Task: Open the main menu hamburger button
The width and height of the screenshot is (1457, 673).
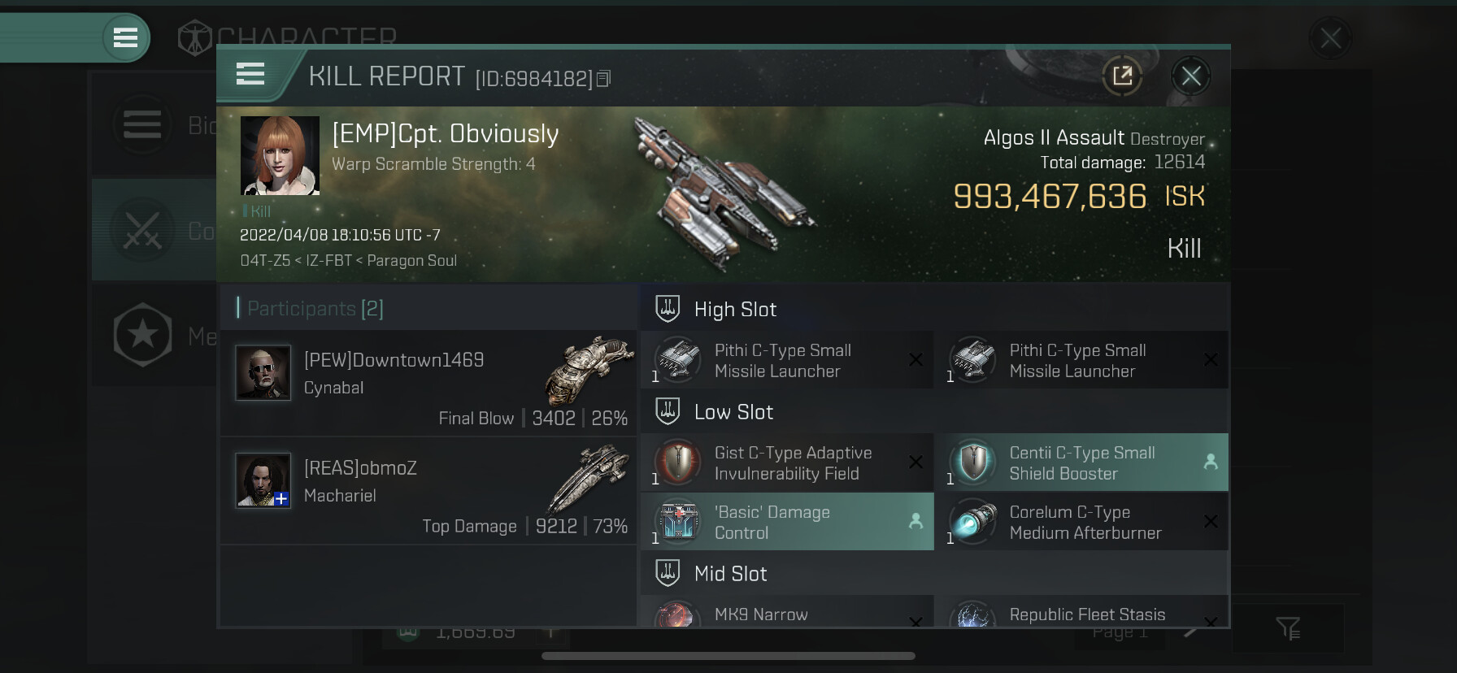Action: point(125,37)
